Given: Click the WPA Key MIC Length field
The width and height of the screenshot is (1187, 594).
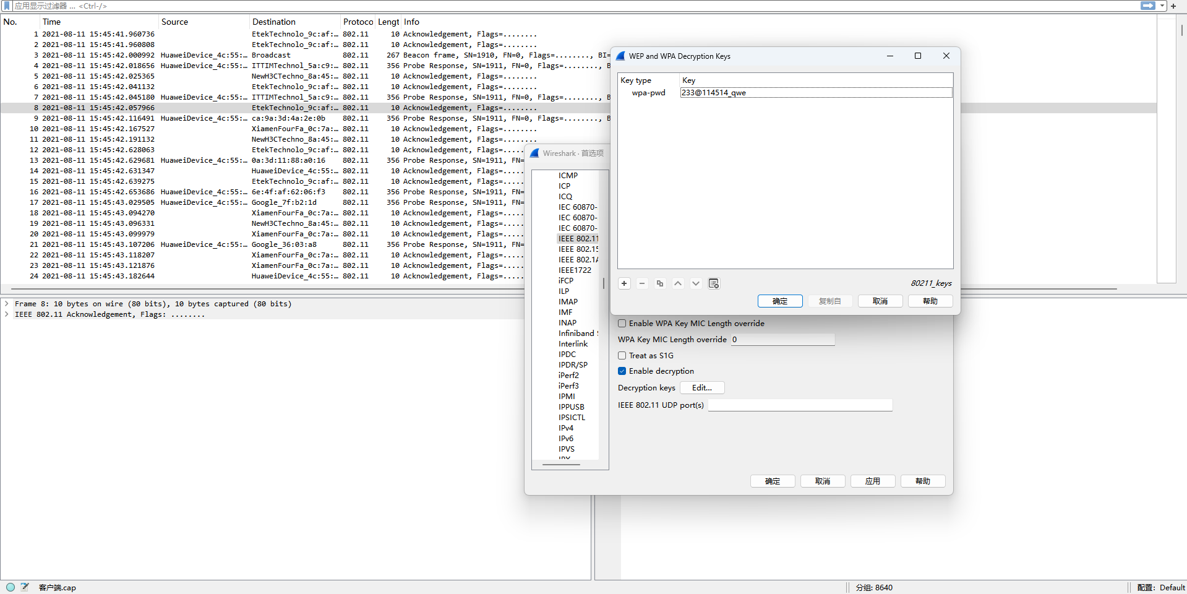Looking at the screenshot, I should (782, 340).
